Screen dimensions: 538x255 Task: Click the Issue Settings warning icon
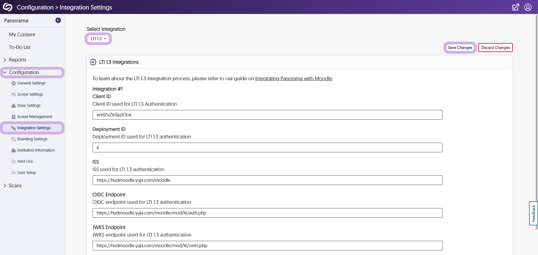tap(13, 106)
